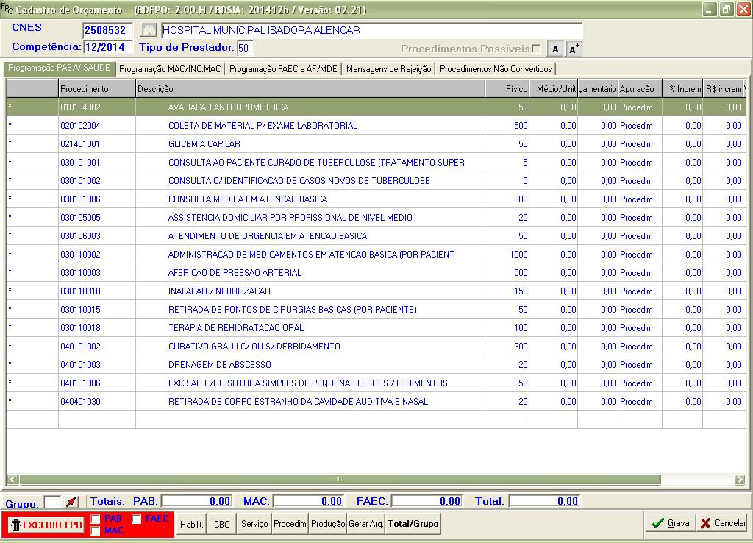Switch to Programação MAC/INC.MAC tab
The image size is (753, 543).
(170, 69)
